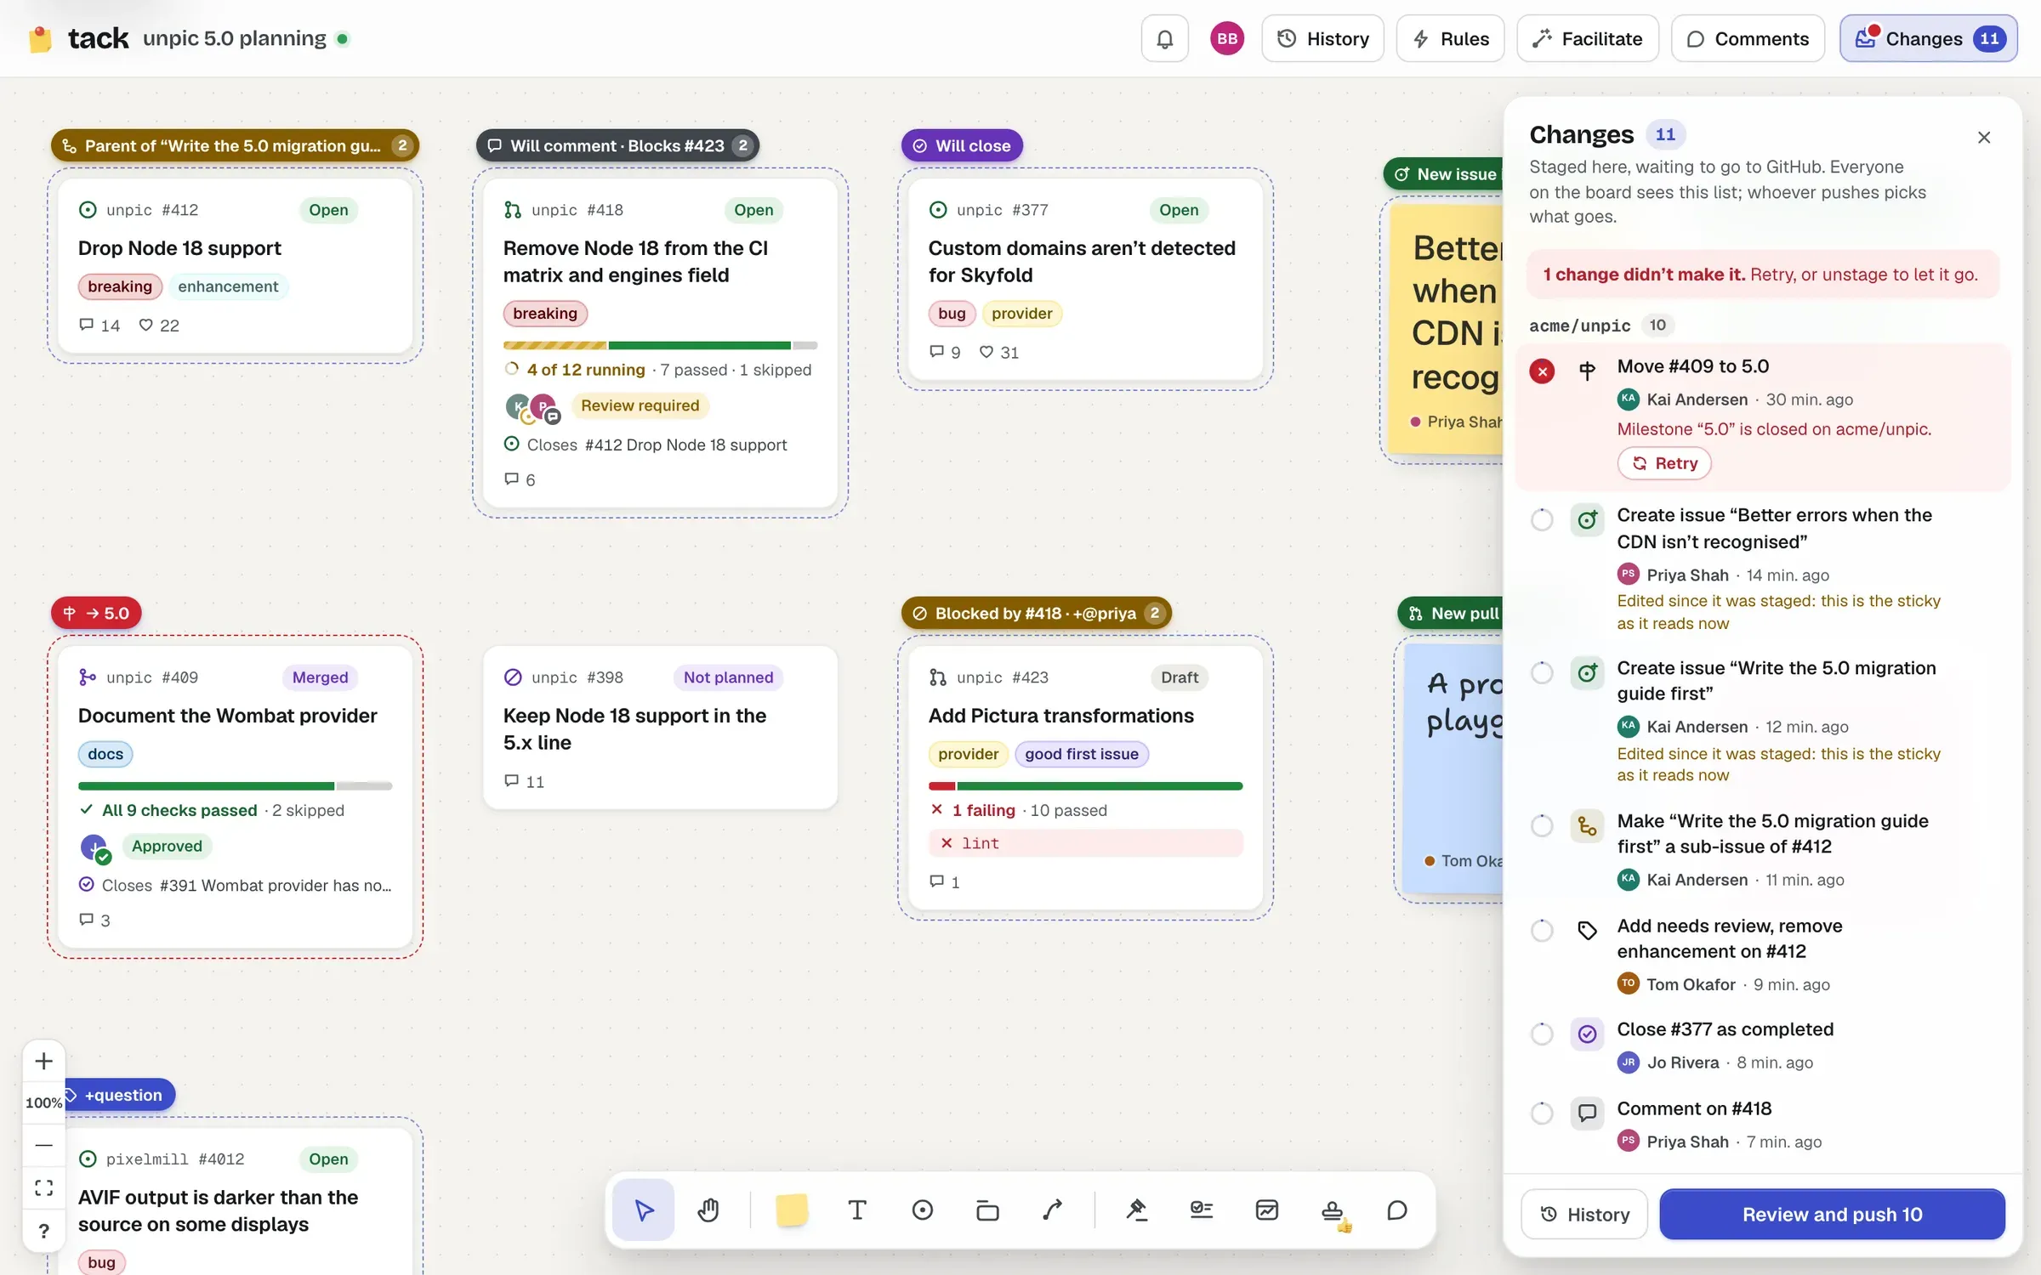This screenshot has width=2041, height=1275.
Task: Zoom in with the plus button
Action: (44, 1061)
